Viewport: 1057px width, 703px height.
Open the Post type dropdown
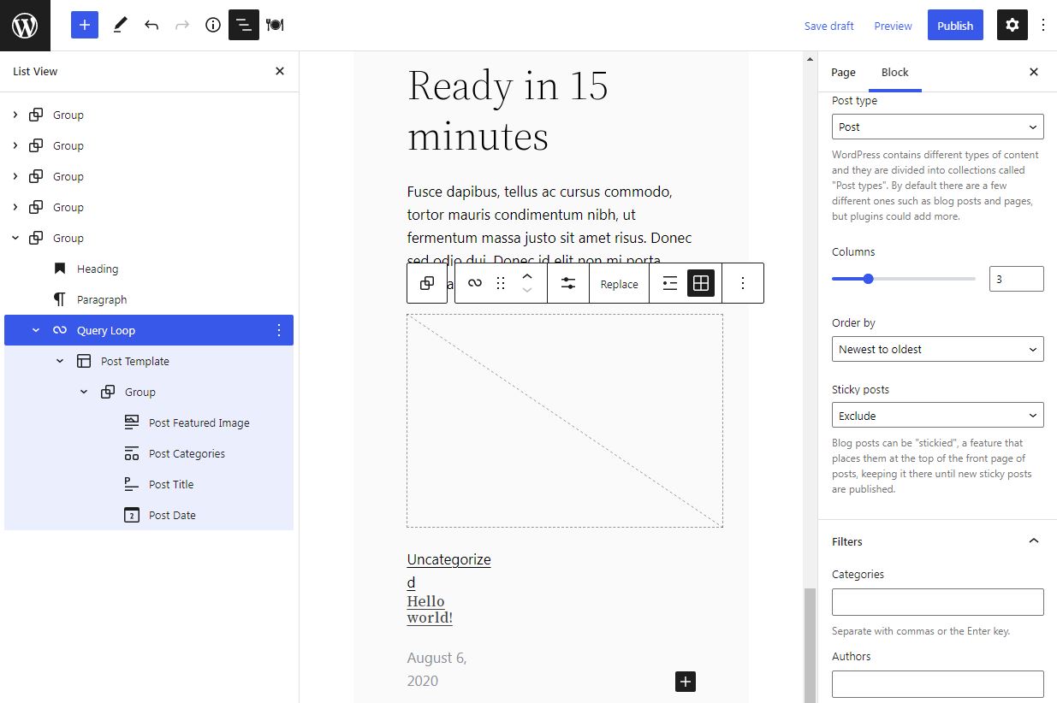coord(937,127)
